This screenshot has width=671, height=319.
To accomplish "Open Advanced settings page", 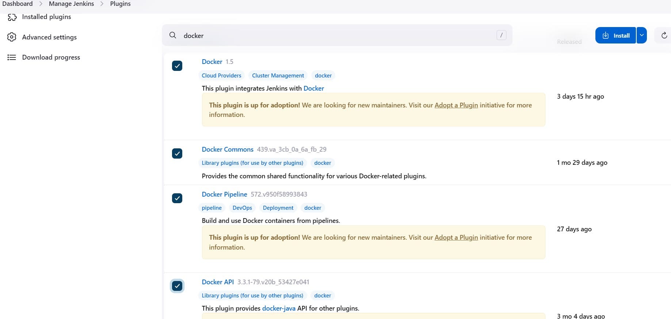I will pos(49,37).
